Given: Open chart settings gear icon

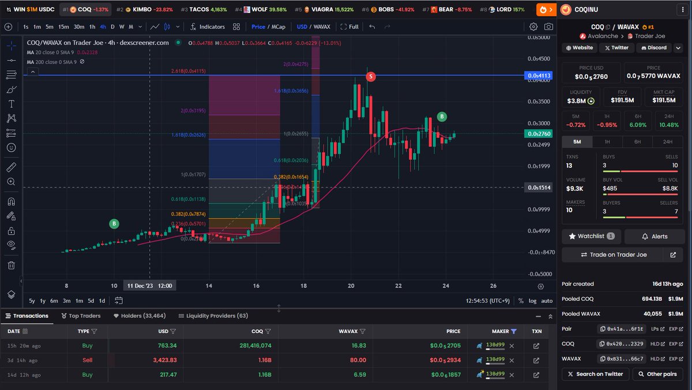Looking at the screenshot, I should coord(533,27).
